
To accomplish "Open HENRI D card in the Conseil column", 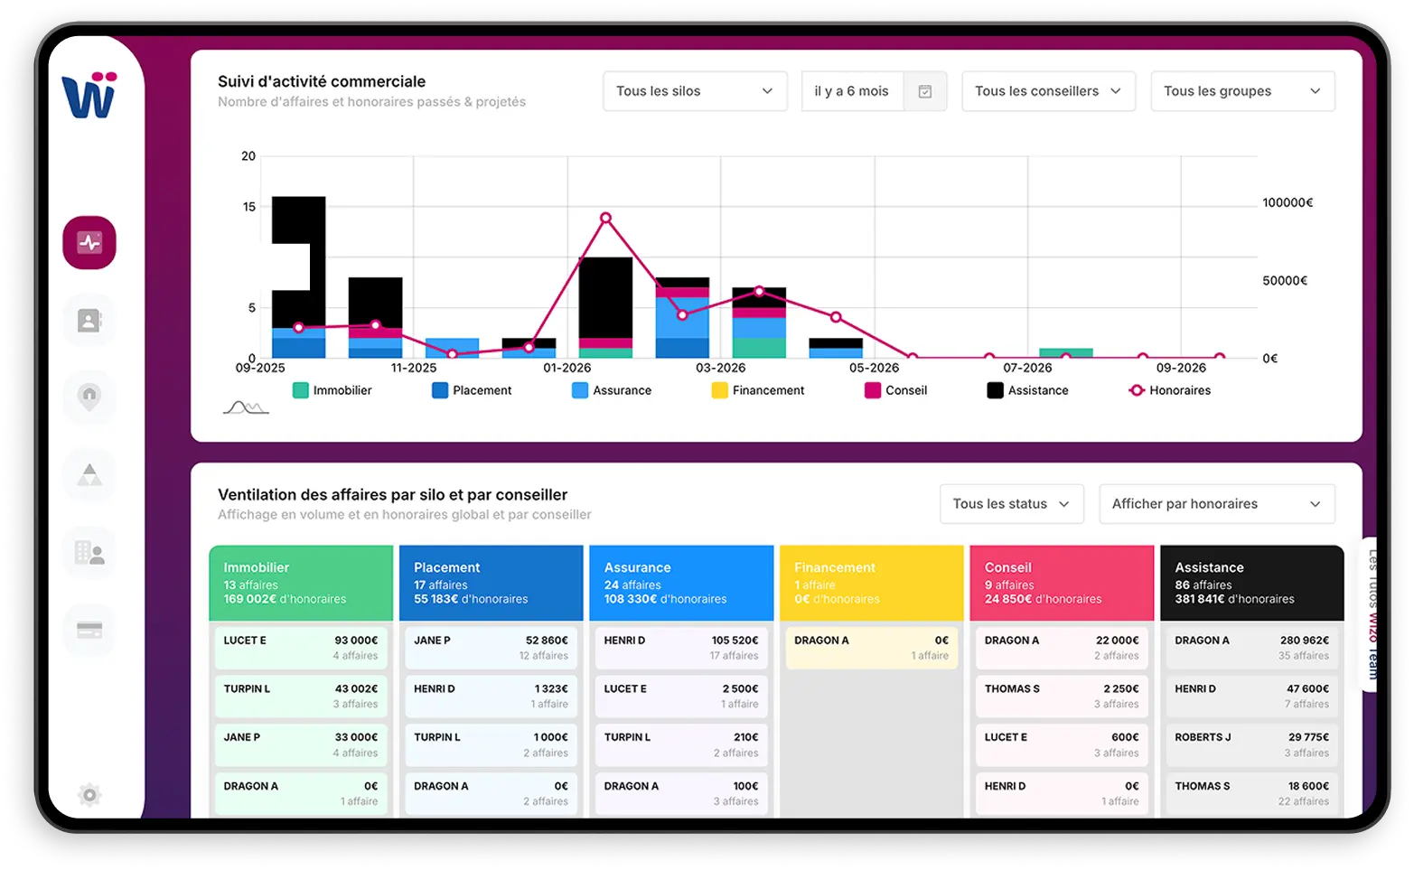I will tap(1062, 794).
